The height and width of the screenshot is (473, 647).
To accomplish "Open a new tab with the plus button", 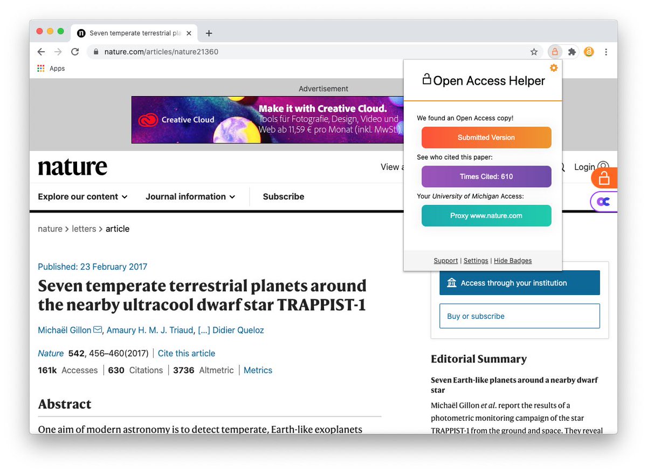I will (209, 33).
